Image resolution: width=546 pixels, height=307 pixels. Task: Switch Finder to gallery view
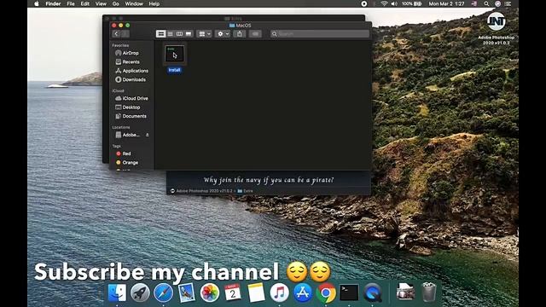tap(189, 34)
